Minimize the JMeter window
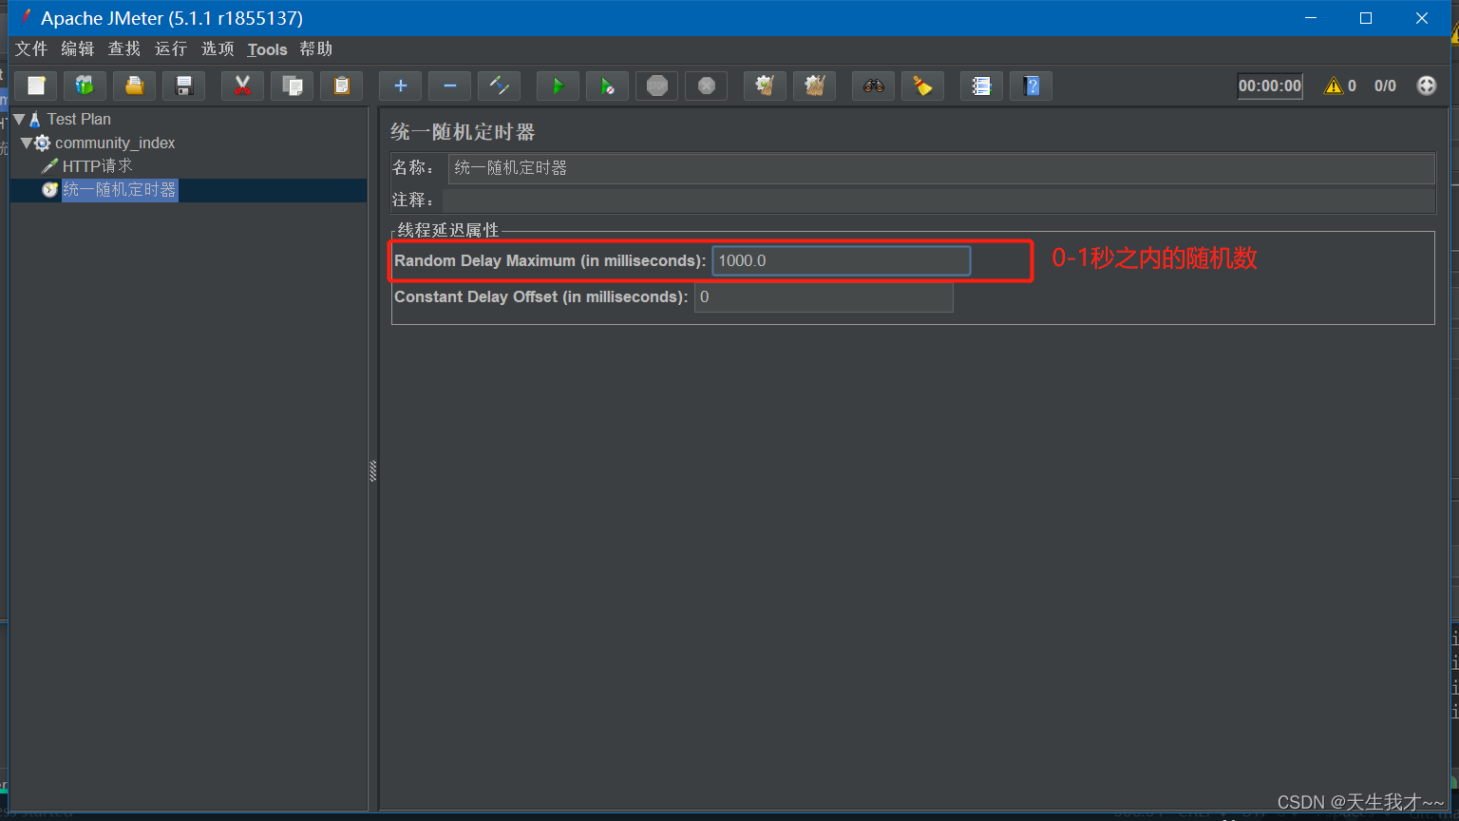The image size is (1459, 821). tap(1311, 18)
